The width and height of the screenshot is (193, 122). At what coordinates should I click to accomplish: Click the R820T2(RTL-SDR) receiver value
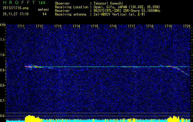coord(127,11)
